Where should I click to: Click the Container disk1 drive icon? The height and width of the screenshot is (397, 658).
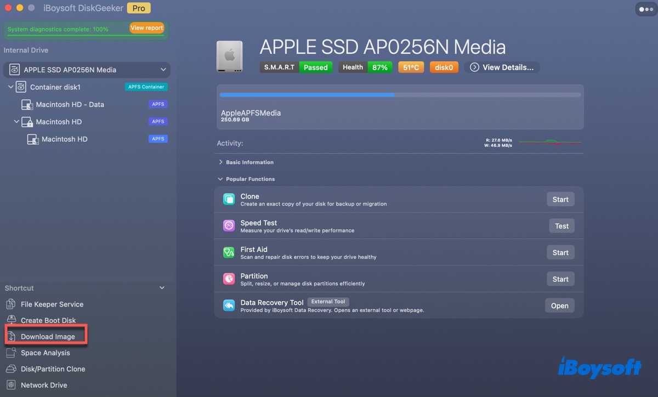tap(21, 87)
